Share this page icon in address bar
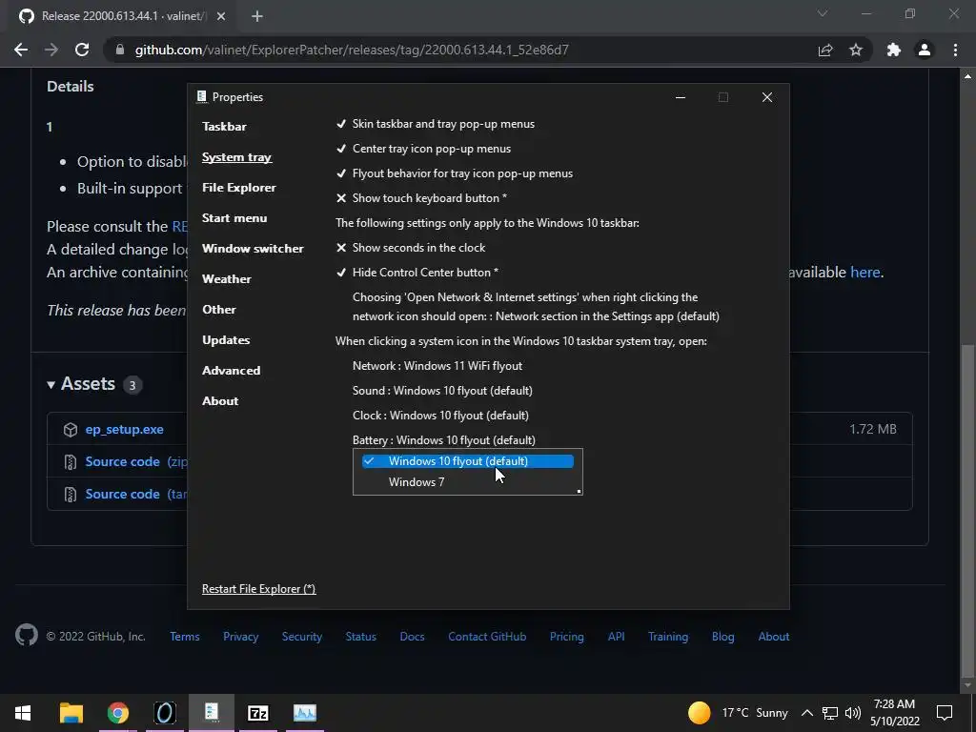976x732 pixels. 825,50
